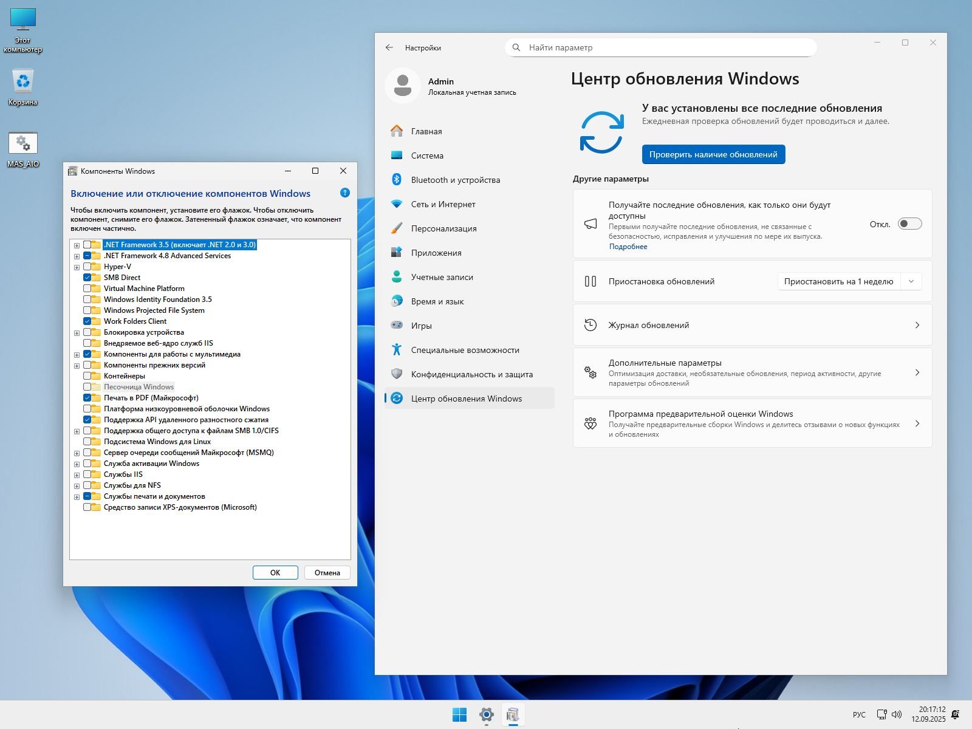The image size is (972, 729).
Task: Click the Windows Start button on taskbar
Action: (x=460, y=715)
